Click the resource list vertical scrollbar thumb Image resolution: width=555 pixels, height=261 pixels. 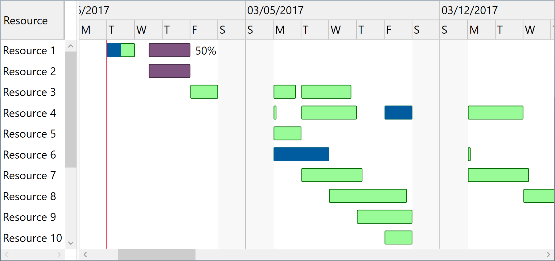coord(71,110)
